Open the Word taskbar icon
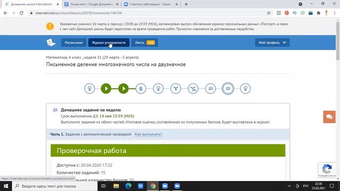This screenshot has height=191, width=340. (140, 186)
